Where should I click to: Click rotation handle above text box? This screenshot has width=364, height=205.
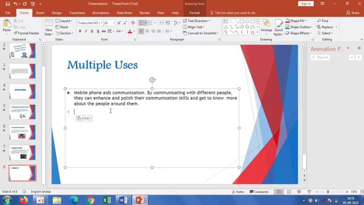point(152,80)
